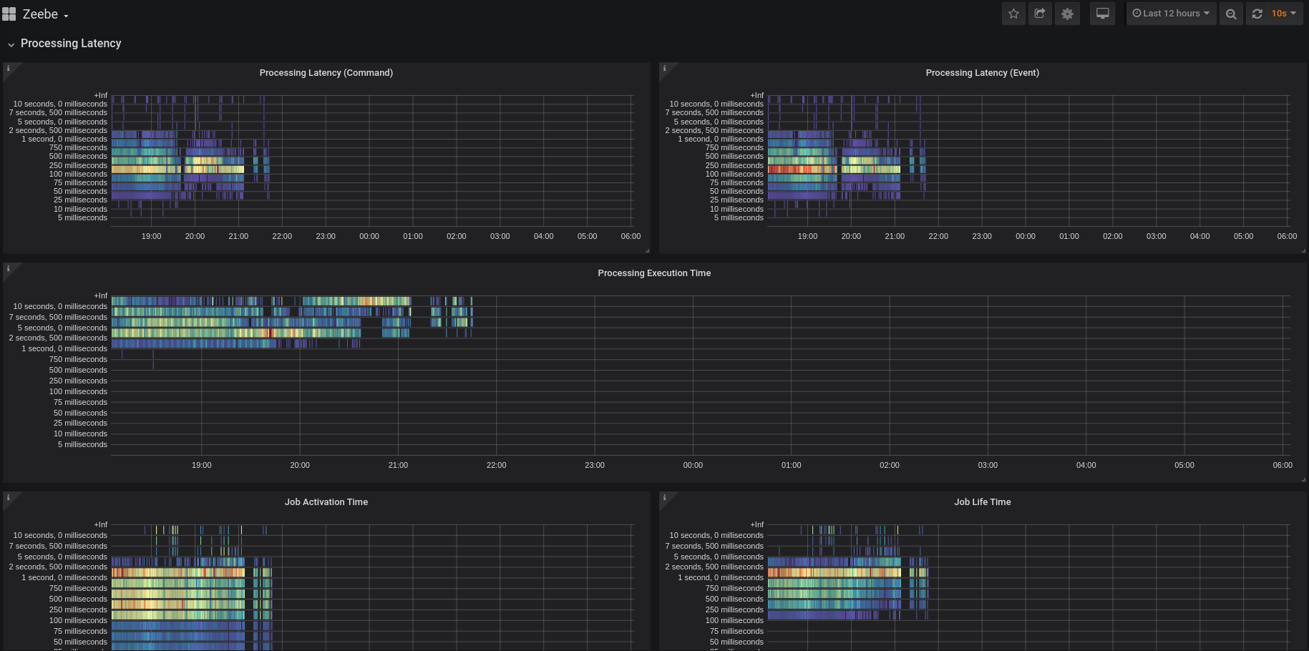Grab resize handle of Processing Execution Time panel

tap(1303, 479)
